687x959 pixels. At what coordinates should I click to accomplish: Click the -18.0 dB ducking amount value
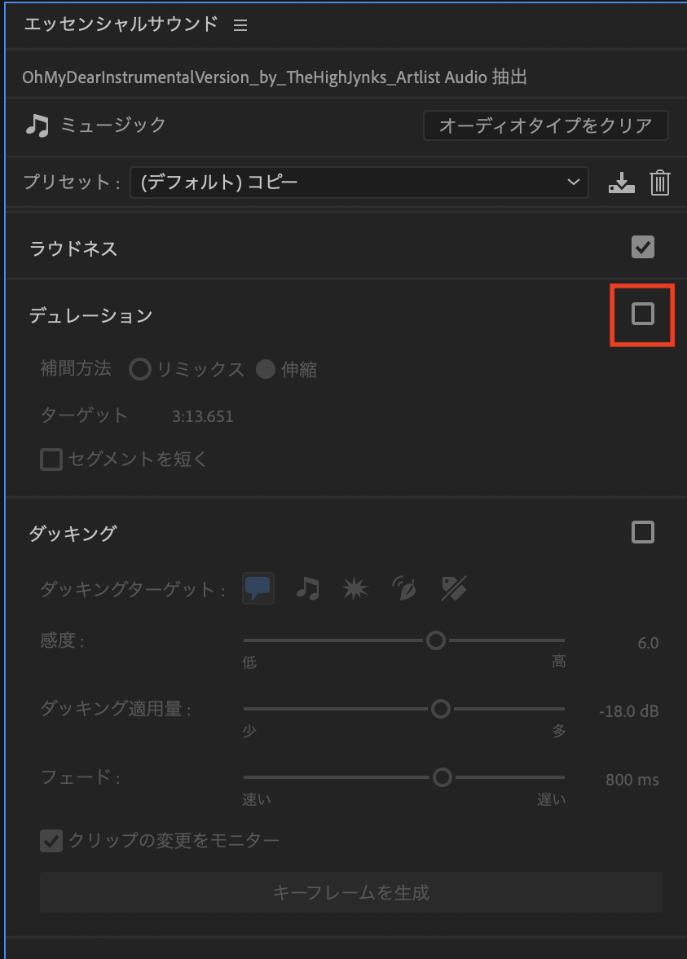point(629,711)
